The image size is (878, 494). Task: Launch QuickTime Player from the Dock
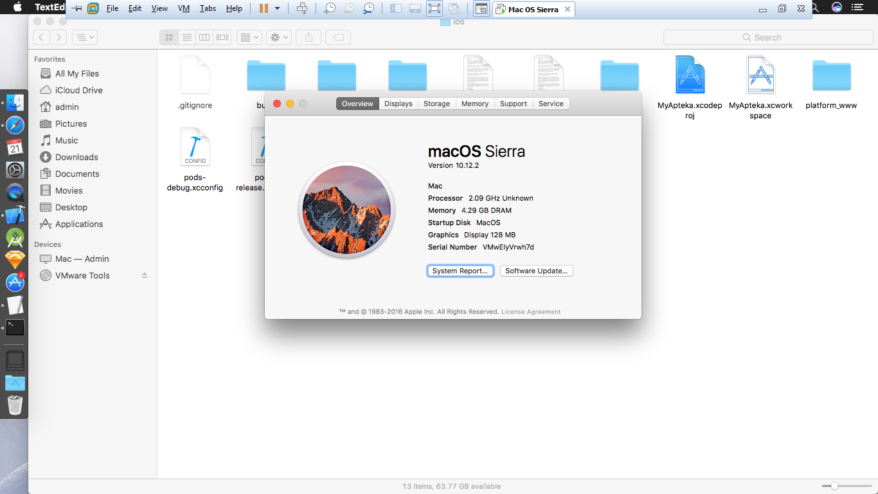point(15,192)
